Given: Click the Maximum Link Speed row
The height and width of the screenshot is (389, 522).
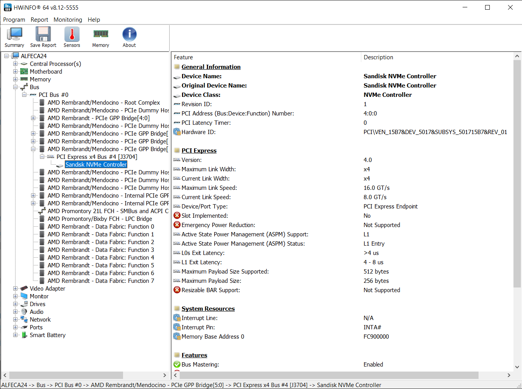Looking at the screenshot, I should pyautogui.click(x=342, y=188).
